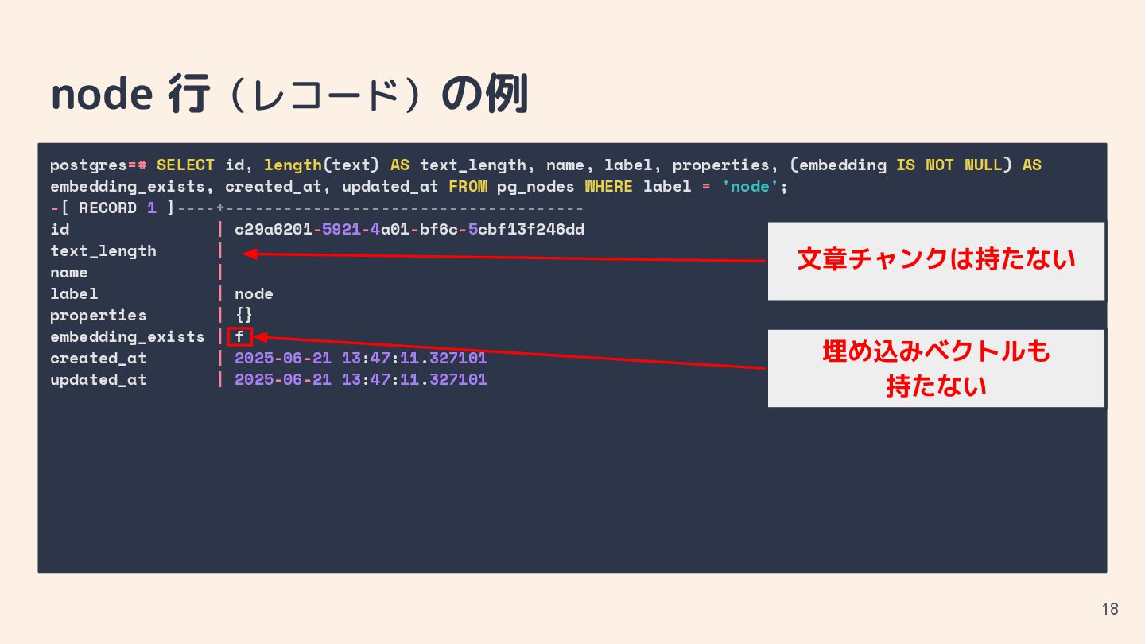The image size is (1145, 644).
Task: Click the callout '埋め込みベクトルも 持たない'
Action: pos(936,368)
